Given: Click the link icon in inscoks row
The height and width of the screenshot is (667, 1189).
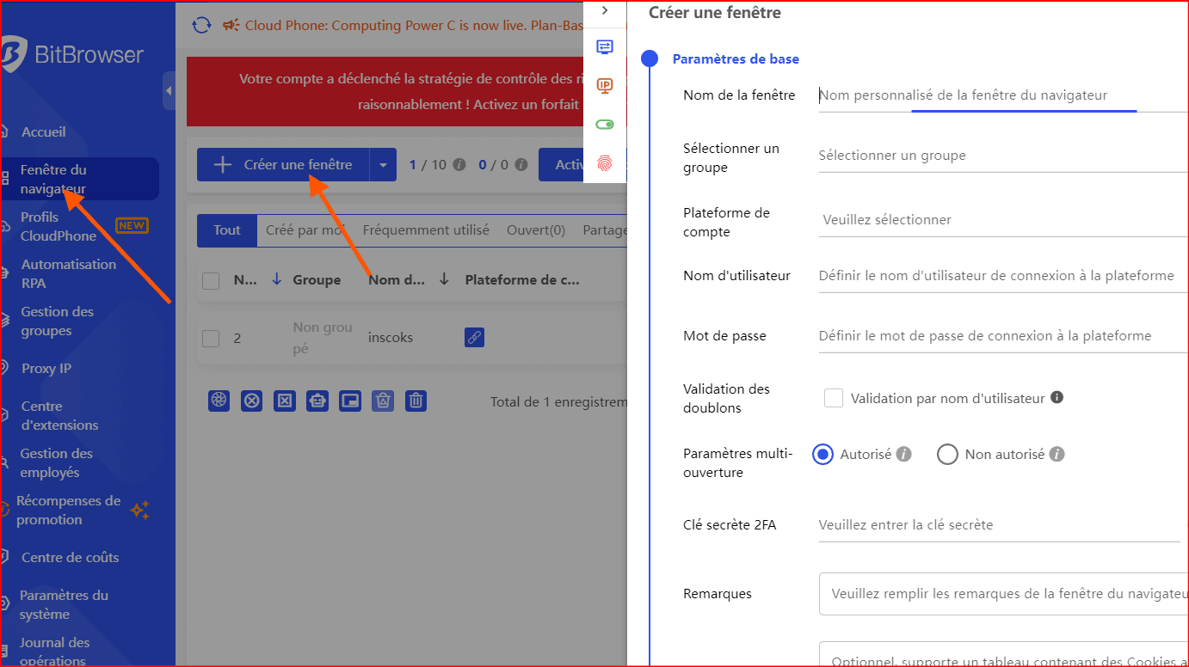Looking at the screenshot, I should pyautogui.click(x=474, y=338).
